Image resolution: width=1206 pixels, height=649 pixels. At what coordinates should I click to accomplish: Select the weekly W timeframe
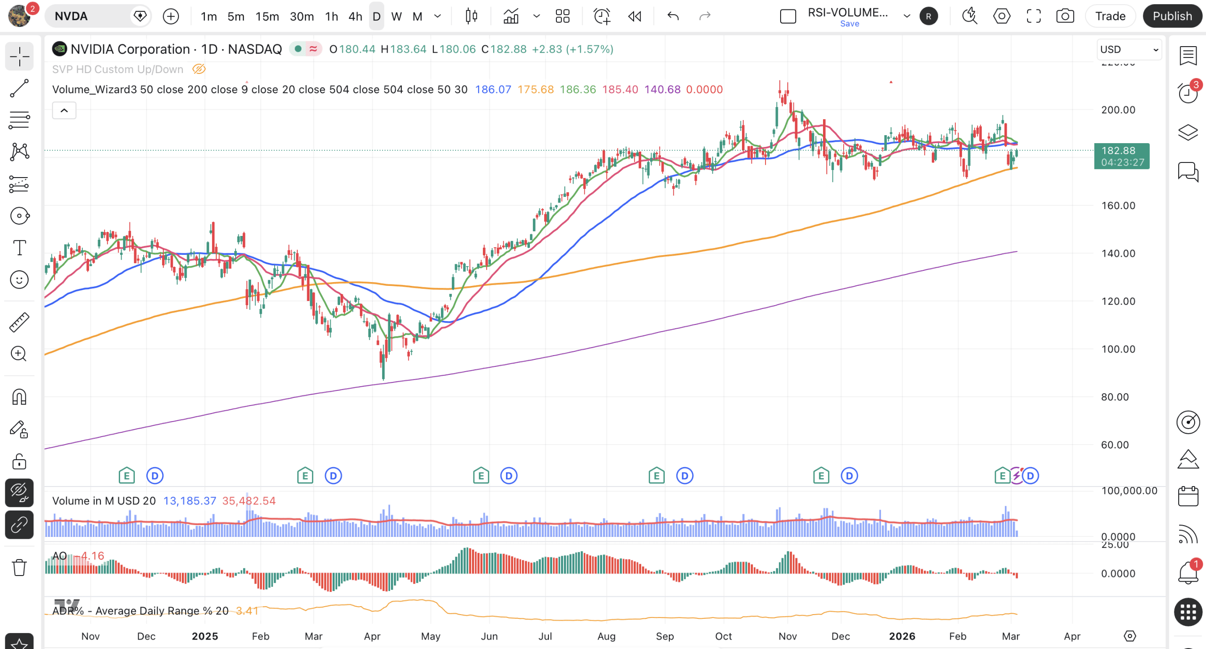coord(396,16)
